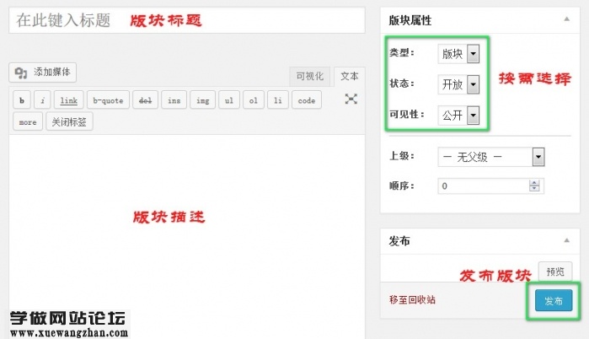Click the ins tag button
This screenshot has width=589, height=339.
pos(174,100)
